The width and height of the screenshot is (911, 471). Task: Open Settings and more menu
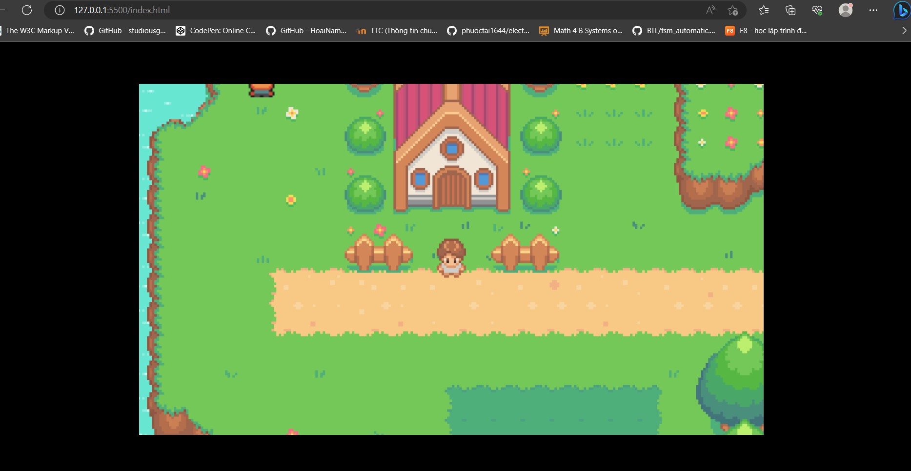pos(874,10)
